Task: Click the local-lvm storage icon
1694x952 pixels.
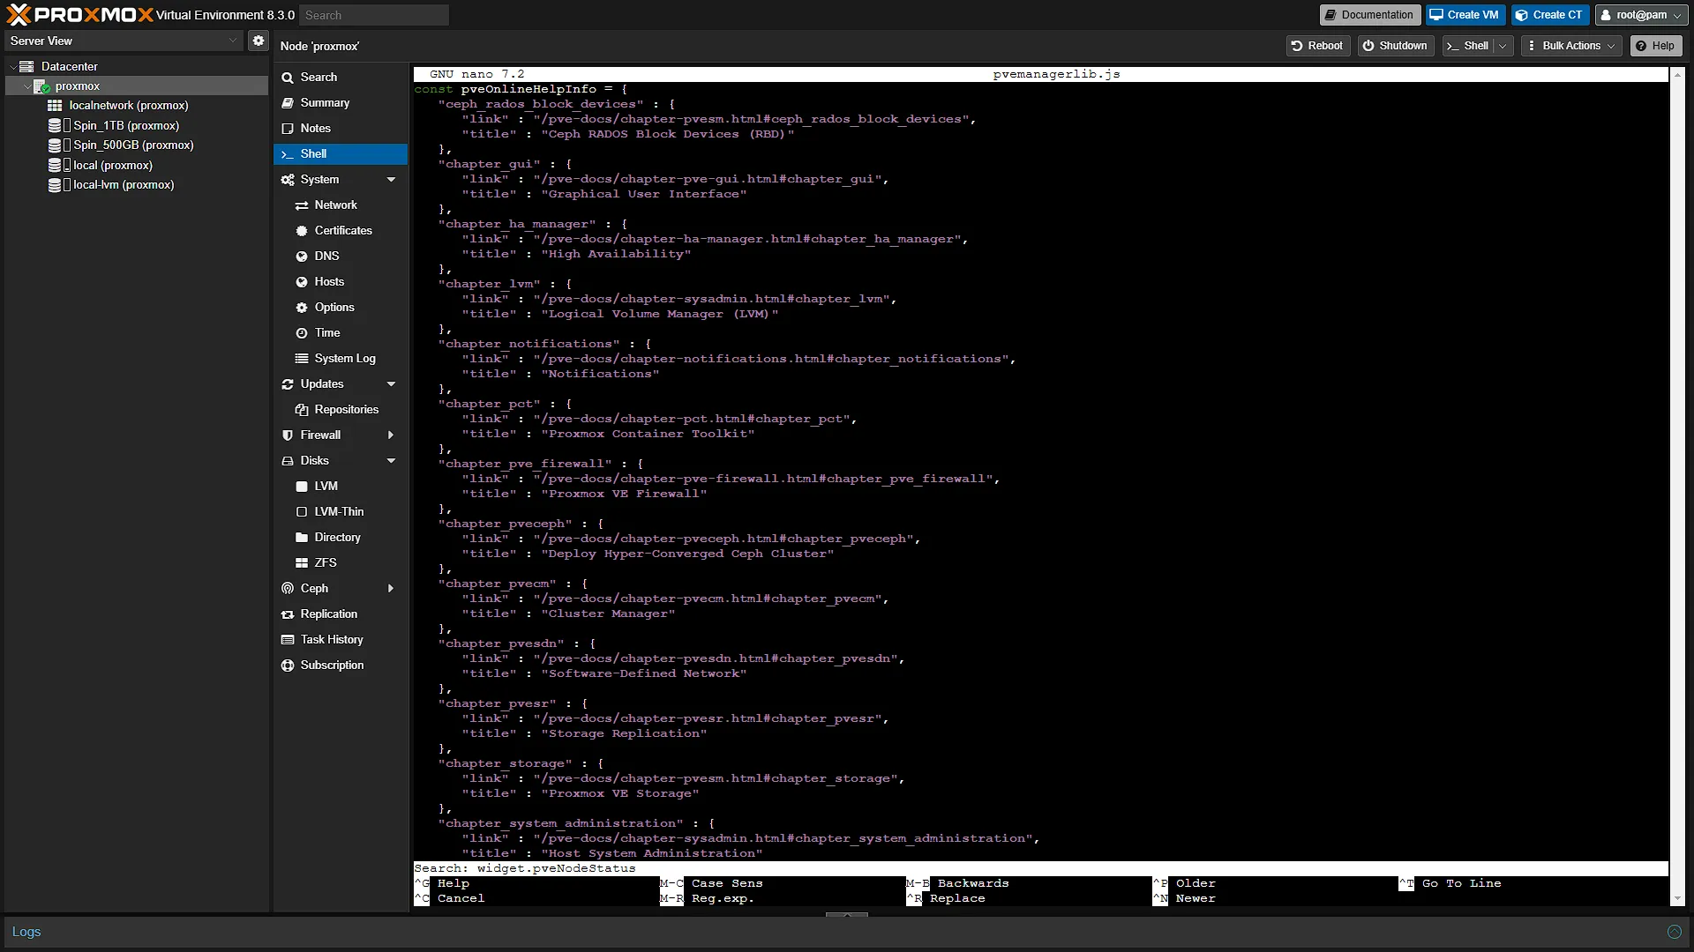Action: coord(55,185)
